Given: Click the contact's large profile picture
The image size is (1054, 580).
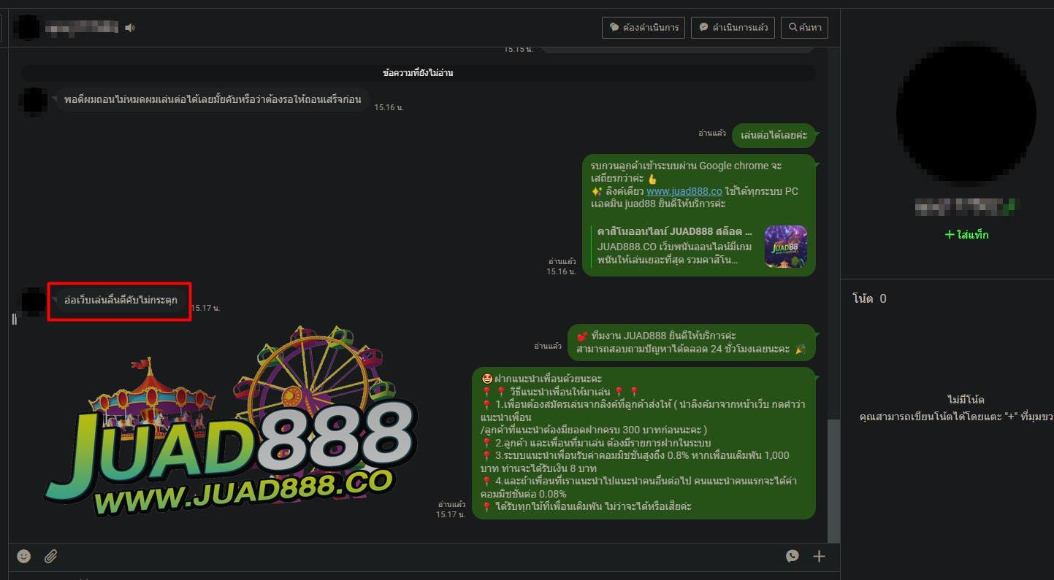Looking at the screenshot, I should coord(966,113).
